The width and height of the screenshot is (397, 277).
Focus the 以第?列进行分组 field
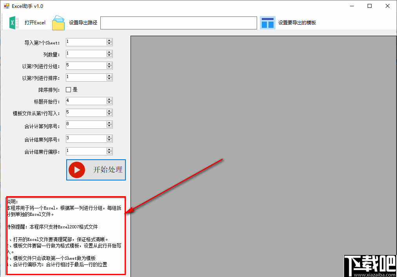(x=86, y=66)
